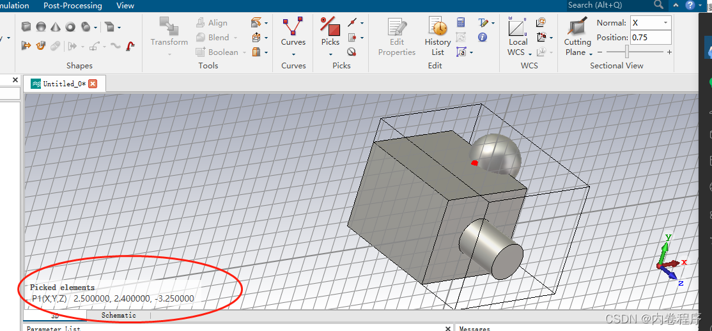Click the middle wireframe box icon in Tools
Viewport: 712px width, 331px height.
256,37
